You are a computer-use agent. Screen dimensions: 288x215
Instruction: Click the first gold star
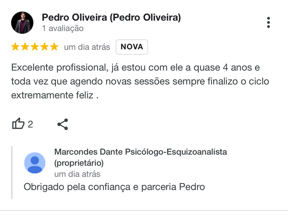pyautogui.click(x=15, y=47)
